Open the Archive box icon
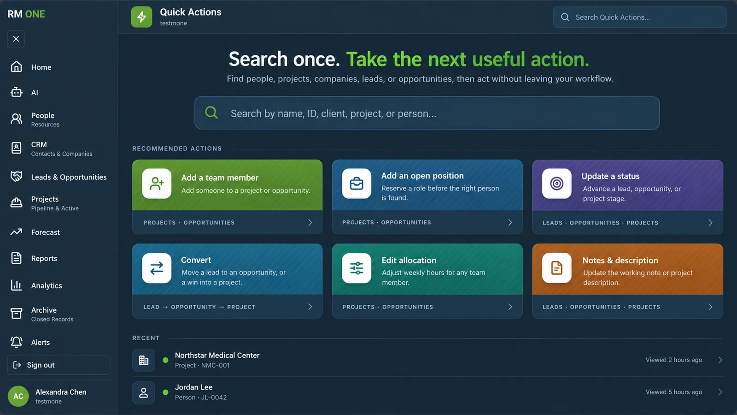The width and height of the screenshot is (737, 415). (17, 314)
